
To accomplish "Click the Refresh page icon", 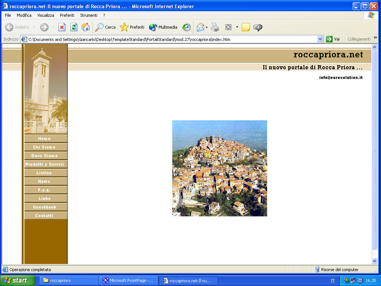I will click(74, 27).
